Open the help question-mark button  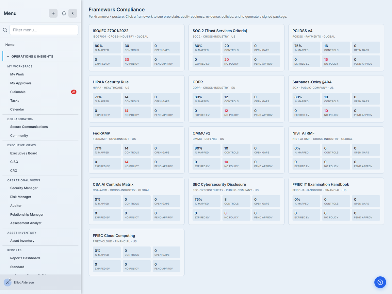click(x=380, y=282)
